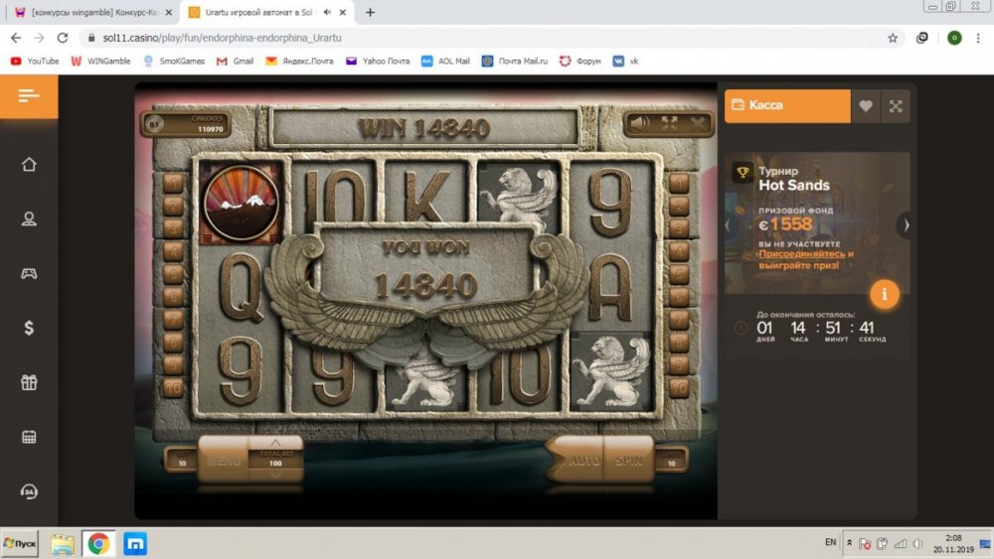Increase total bet with the up arrow

(x=275, y=442)
